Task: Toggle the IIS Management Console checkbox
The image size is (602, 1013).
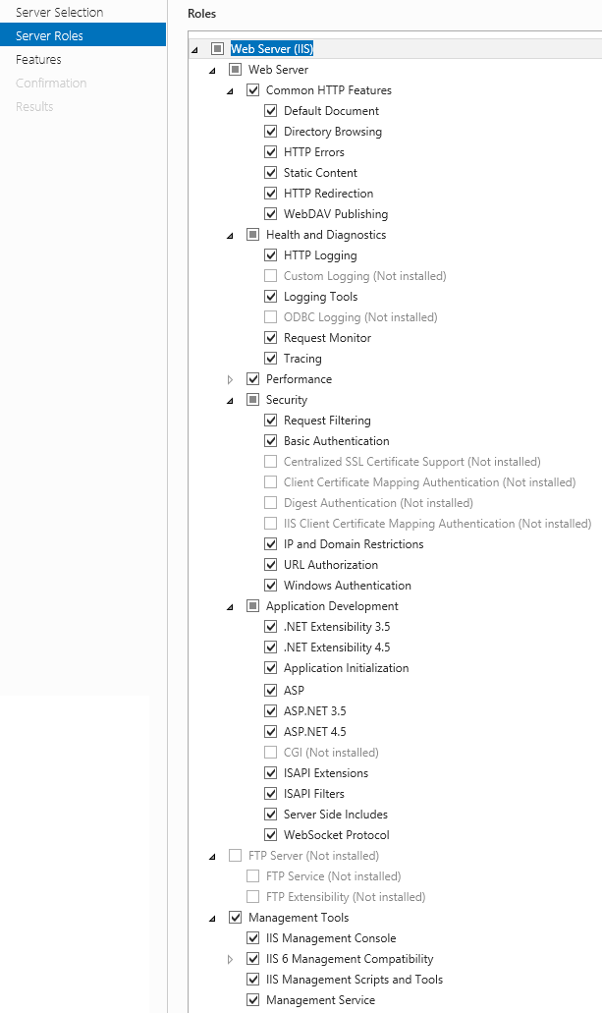Action: tap(253, 938)
